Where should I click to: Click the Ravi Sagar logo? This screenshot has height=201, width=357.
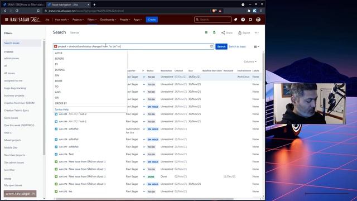tap(25, 20)
